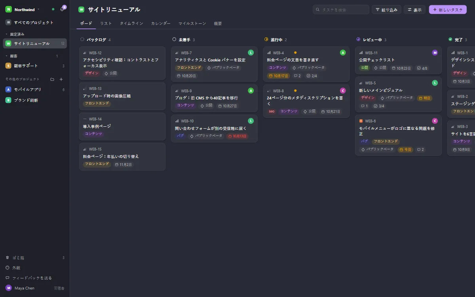The width and height of the screenshot is (475, 297).
Task: Switch to the マイルストーン tab
Action: [x=192, y=23]
